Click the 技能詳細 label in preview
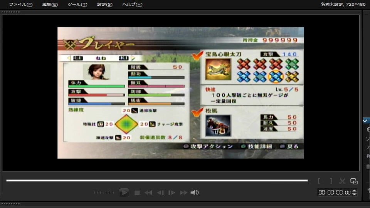 tap(260, 146)
